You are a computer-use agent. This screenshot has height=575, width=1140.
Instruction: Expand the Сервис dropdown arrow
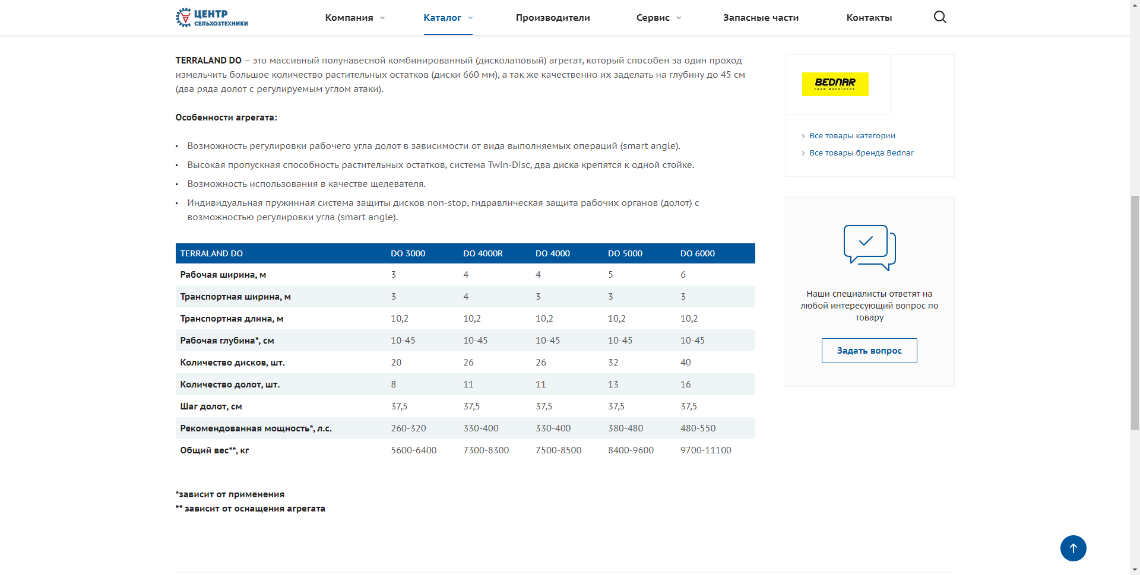coord(679,18)
